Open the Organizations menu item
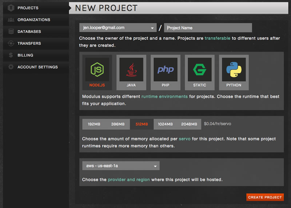Viewport: 291px width, 208px height. (36, 20)
